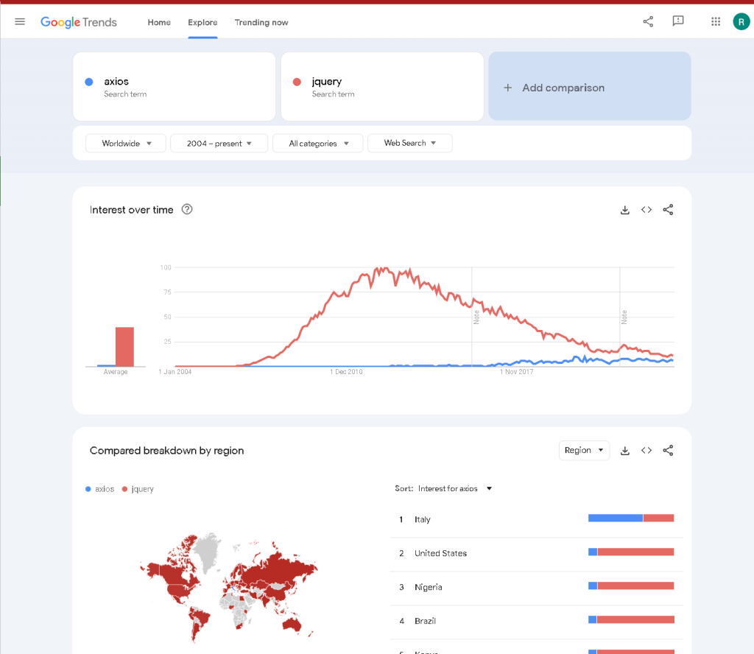Edit the axios search term card
Image resolution: width=754 pixels, height=654 pixels.
coord(174,87)
